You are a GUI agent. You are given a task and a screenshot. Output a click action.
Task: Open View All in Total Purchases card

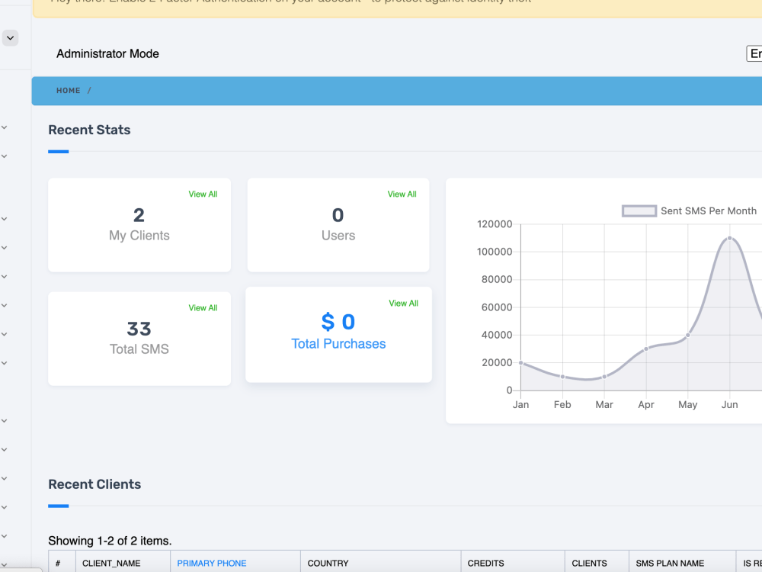(403, 303)
